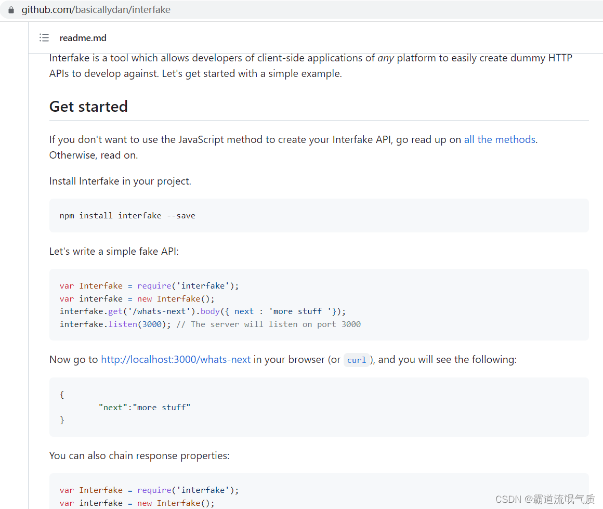Click the readme.md file name header
This screenshot has height=509, width=603.
(83, 38)
